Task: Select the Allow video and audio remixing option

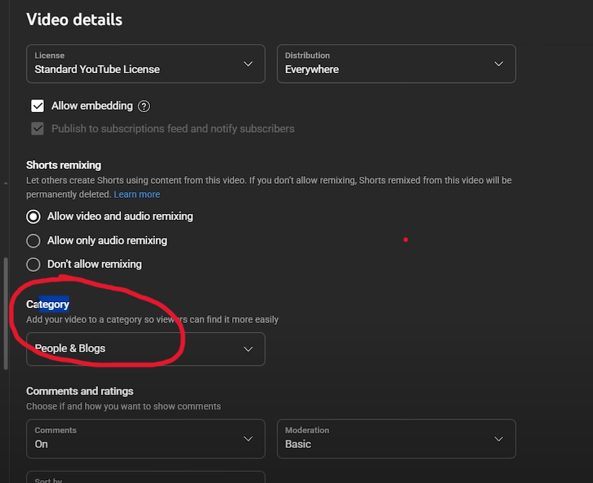Action: coord(33,216)
